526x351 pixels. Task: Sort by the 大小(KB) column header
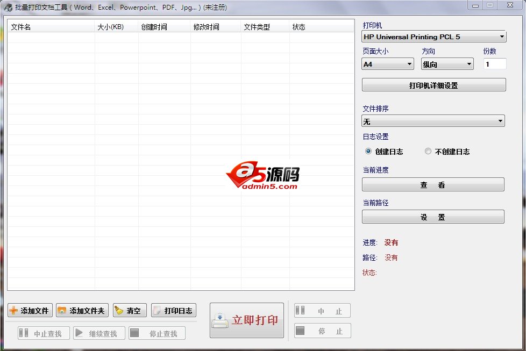(116, 27)
